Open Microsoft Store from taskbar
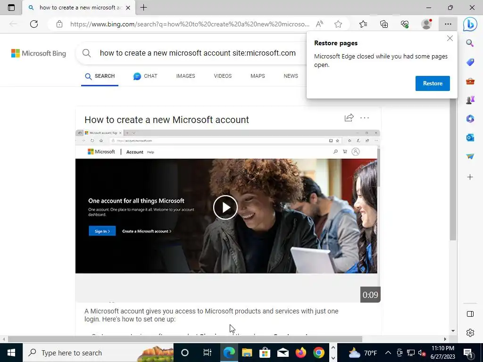This screenshot has width=483, height=362. tap(265, 353)
